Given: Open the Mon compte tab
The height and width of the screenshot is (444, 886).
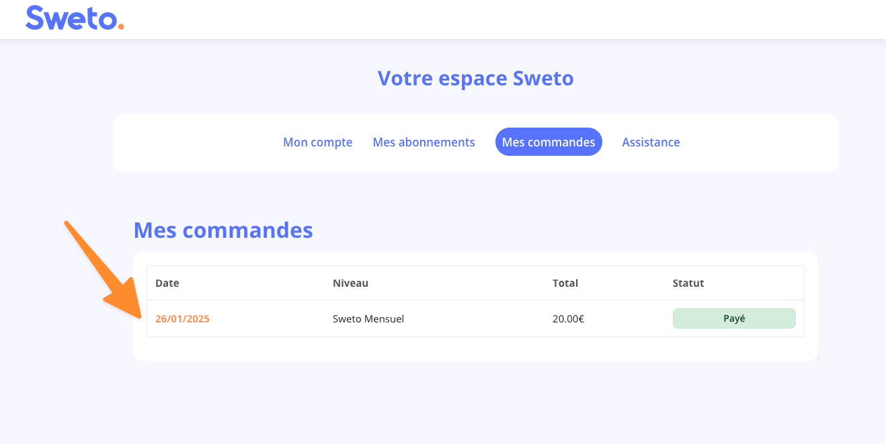Looking at the screenshot, I should (317, 142).
